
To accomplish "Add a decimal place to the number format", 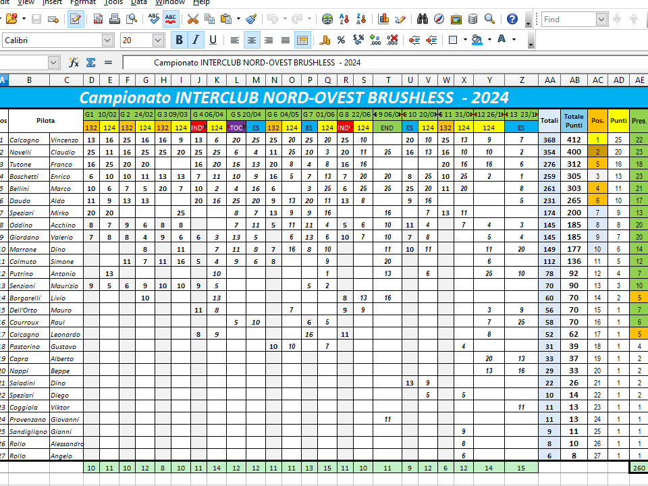I will click(375, 40).
